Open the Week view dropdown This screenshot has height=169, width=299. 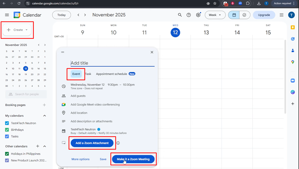coord(215,15)
